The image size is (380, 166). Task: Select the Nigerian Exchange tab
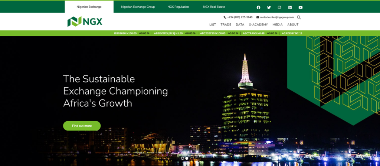pos(89,7)
